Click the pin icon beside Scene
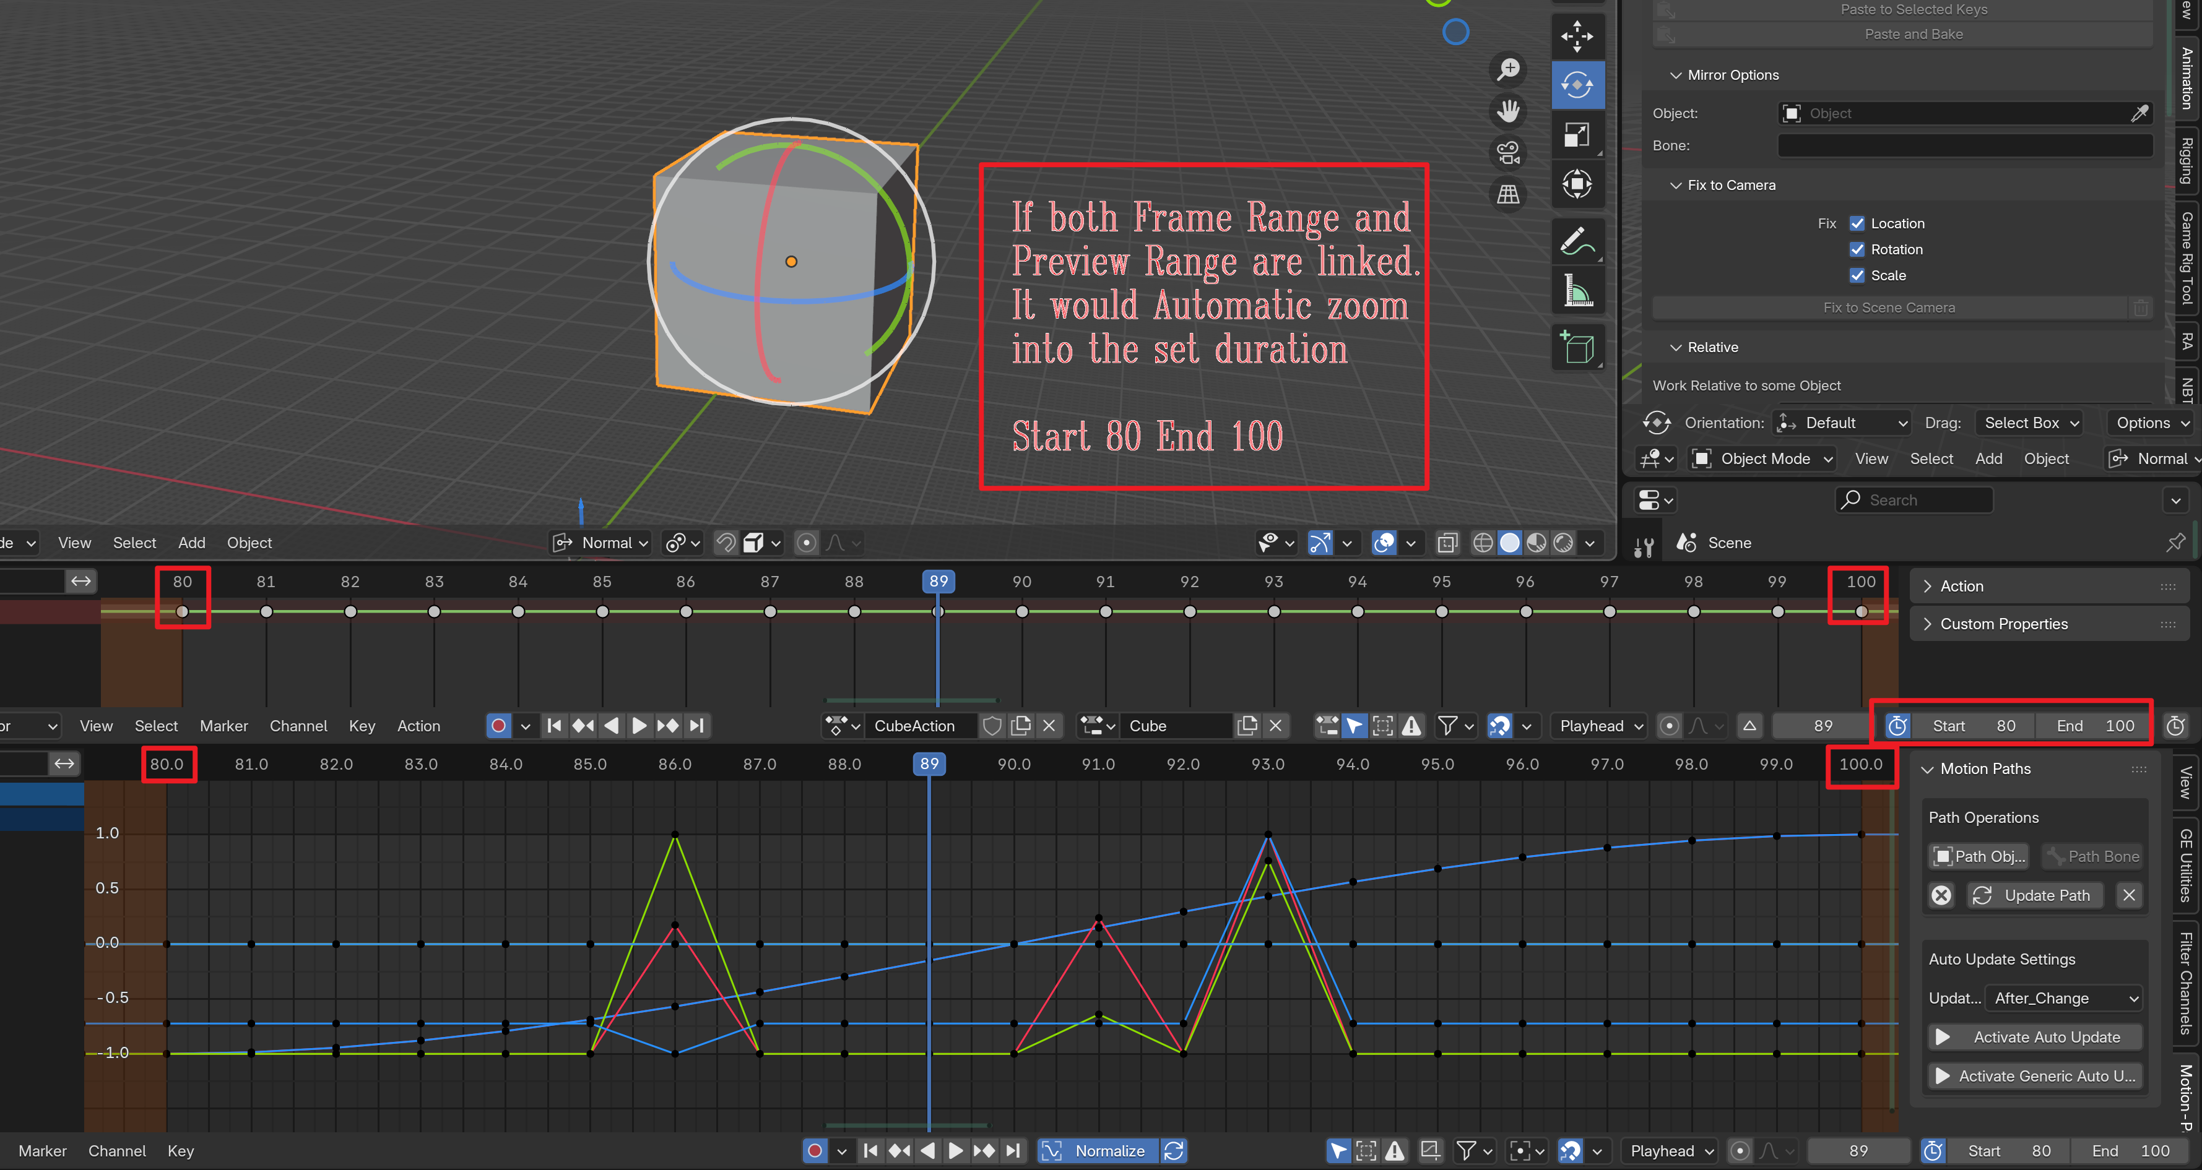This screenshot has height=1170, width=2202. pyautogui.click(x=2175, y=543)
